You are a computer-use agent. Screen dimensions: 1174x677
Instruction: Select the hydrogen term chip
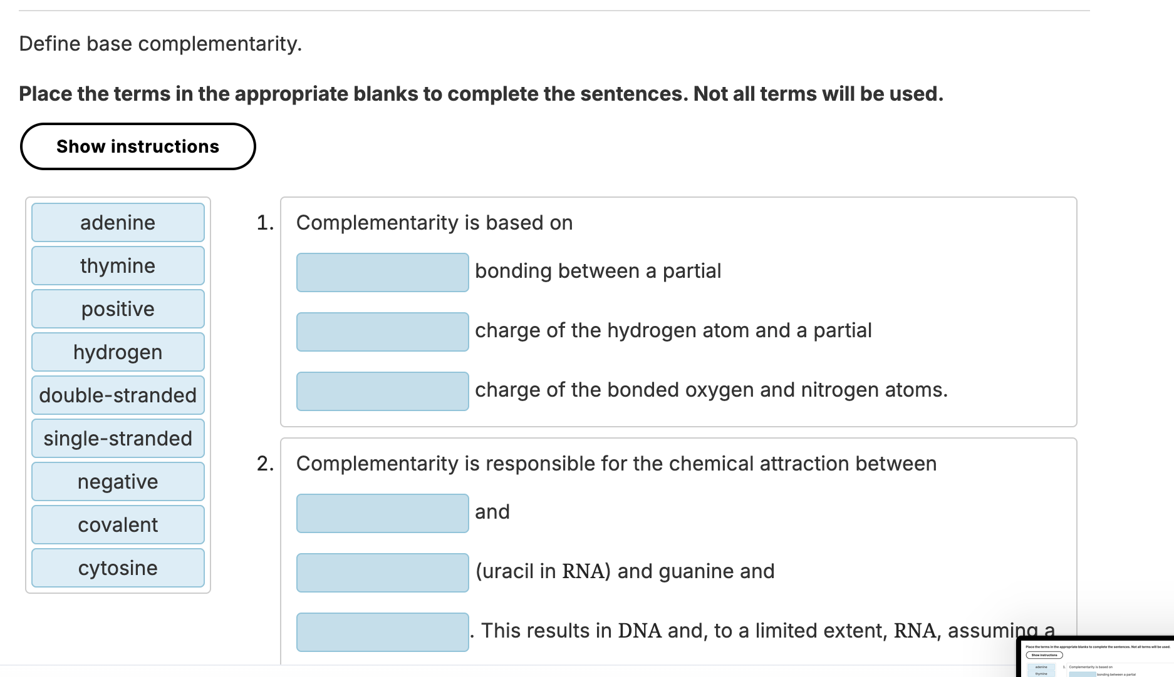click(x=117, y=352)
